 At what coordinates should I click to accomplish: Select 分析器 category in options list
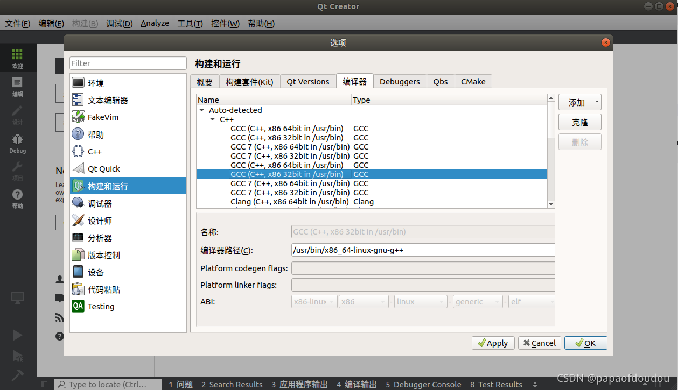[x=128, y=238]
